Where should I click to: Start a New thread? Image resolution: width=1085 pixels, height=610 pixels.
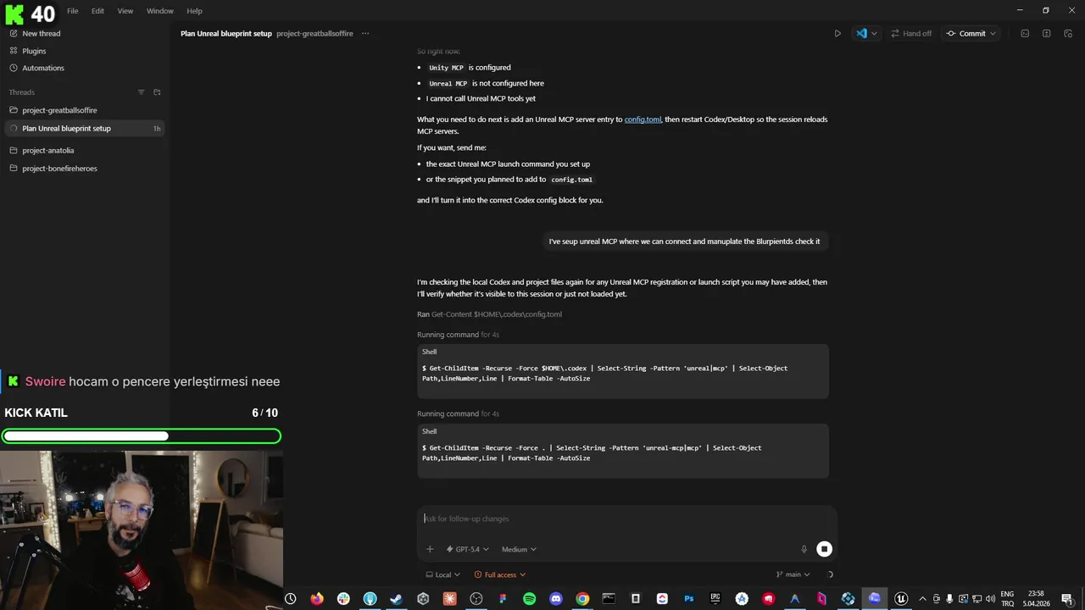(x=41, y=34)
